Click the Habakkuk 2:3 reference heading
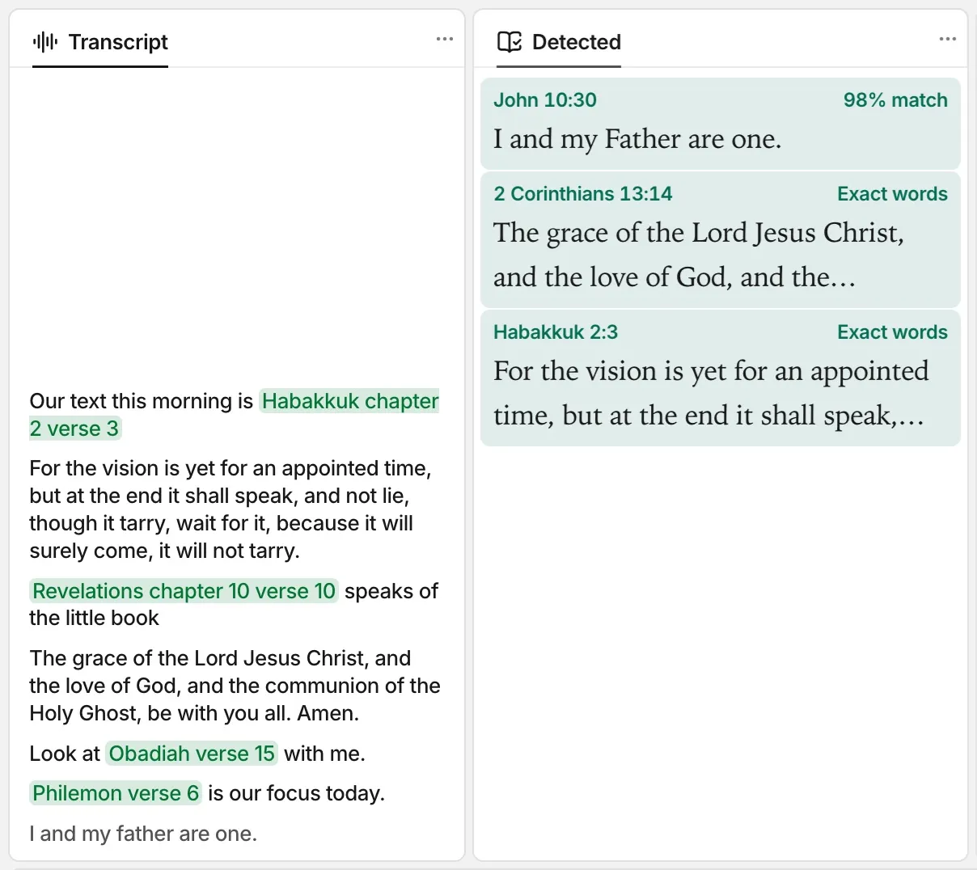The width and height of the screenshot is (977, 870). pyautogui.click(x=556, y=332)
